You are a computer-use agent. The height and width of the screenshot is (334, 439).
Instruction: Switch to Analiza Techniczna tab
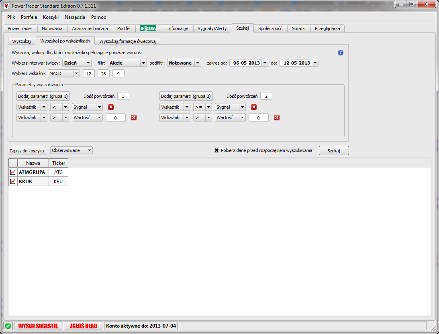(90, 28)
